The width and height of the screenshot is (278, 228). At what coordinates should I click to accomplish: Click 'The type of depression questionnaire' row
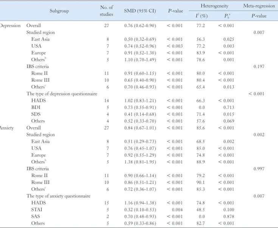[62, 94]
